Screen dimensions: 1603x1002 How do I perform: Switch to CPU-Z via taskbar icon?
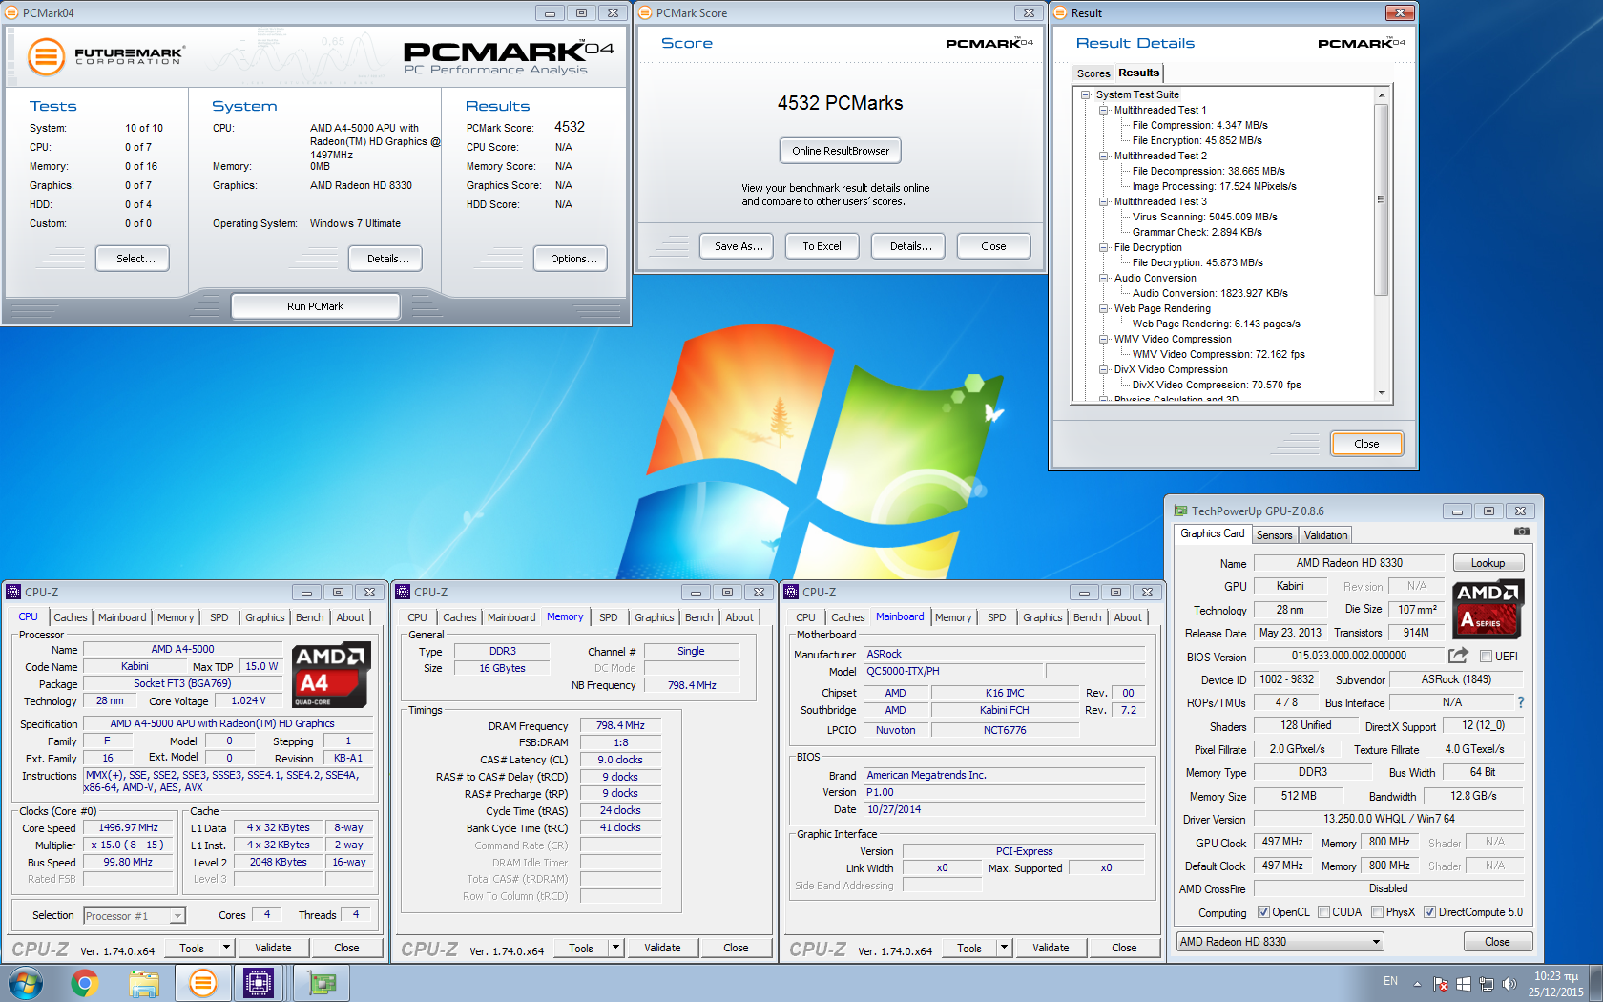(259, 983)
